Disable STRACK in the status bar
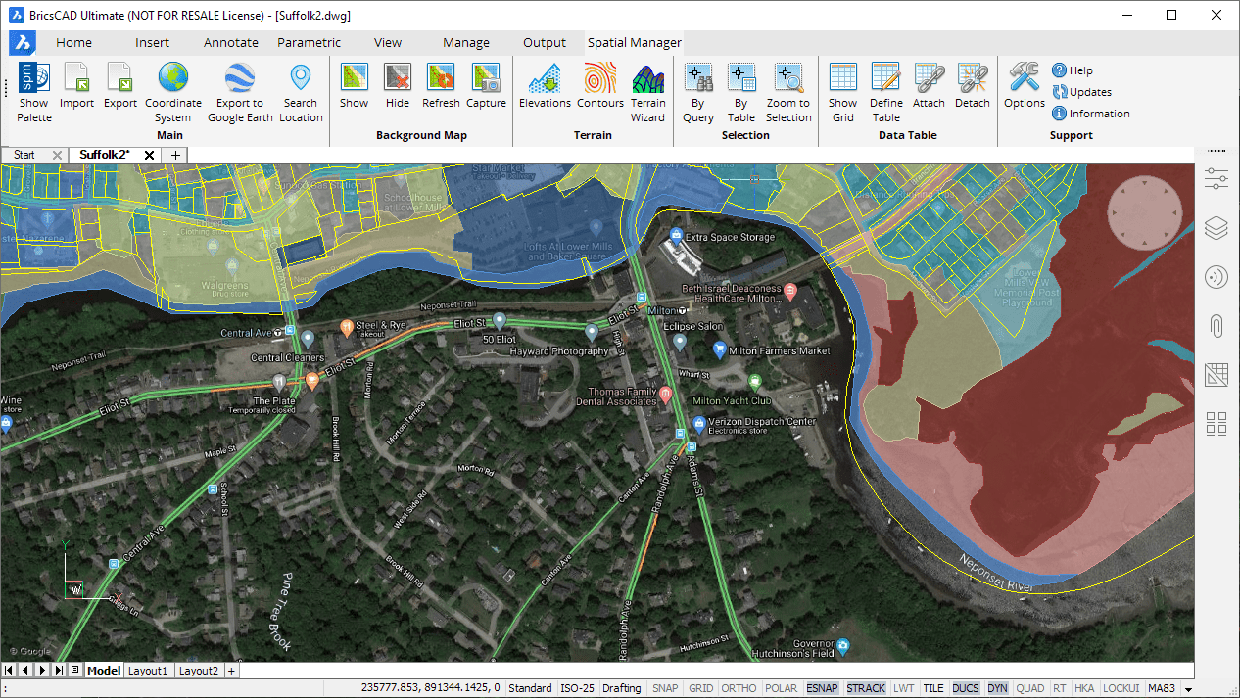 tap(866, 688)
